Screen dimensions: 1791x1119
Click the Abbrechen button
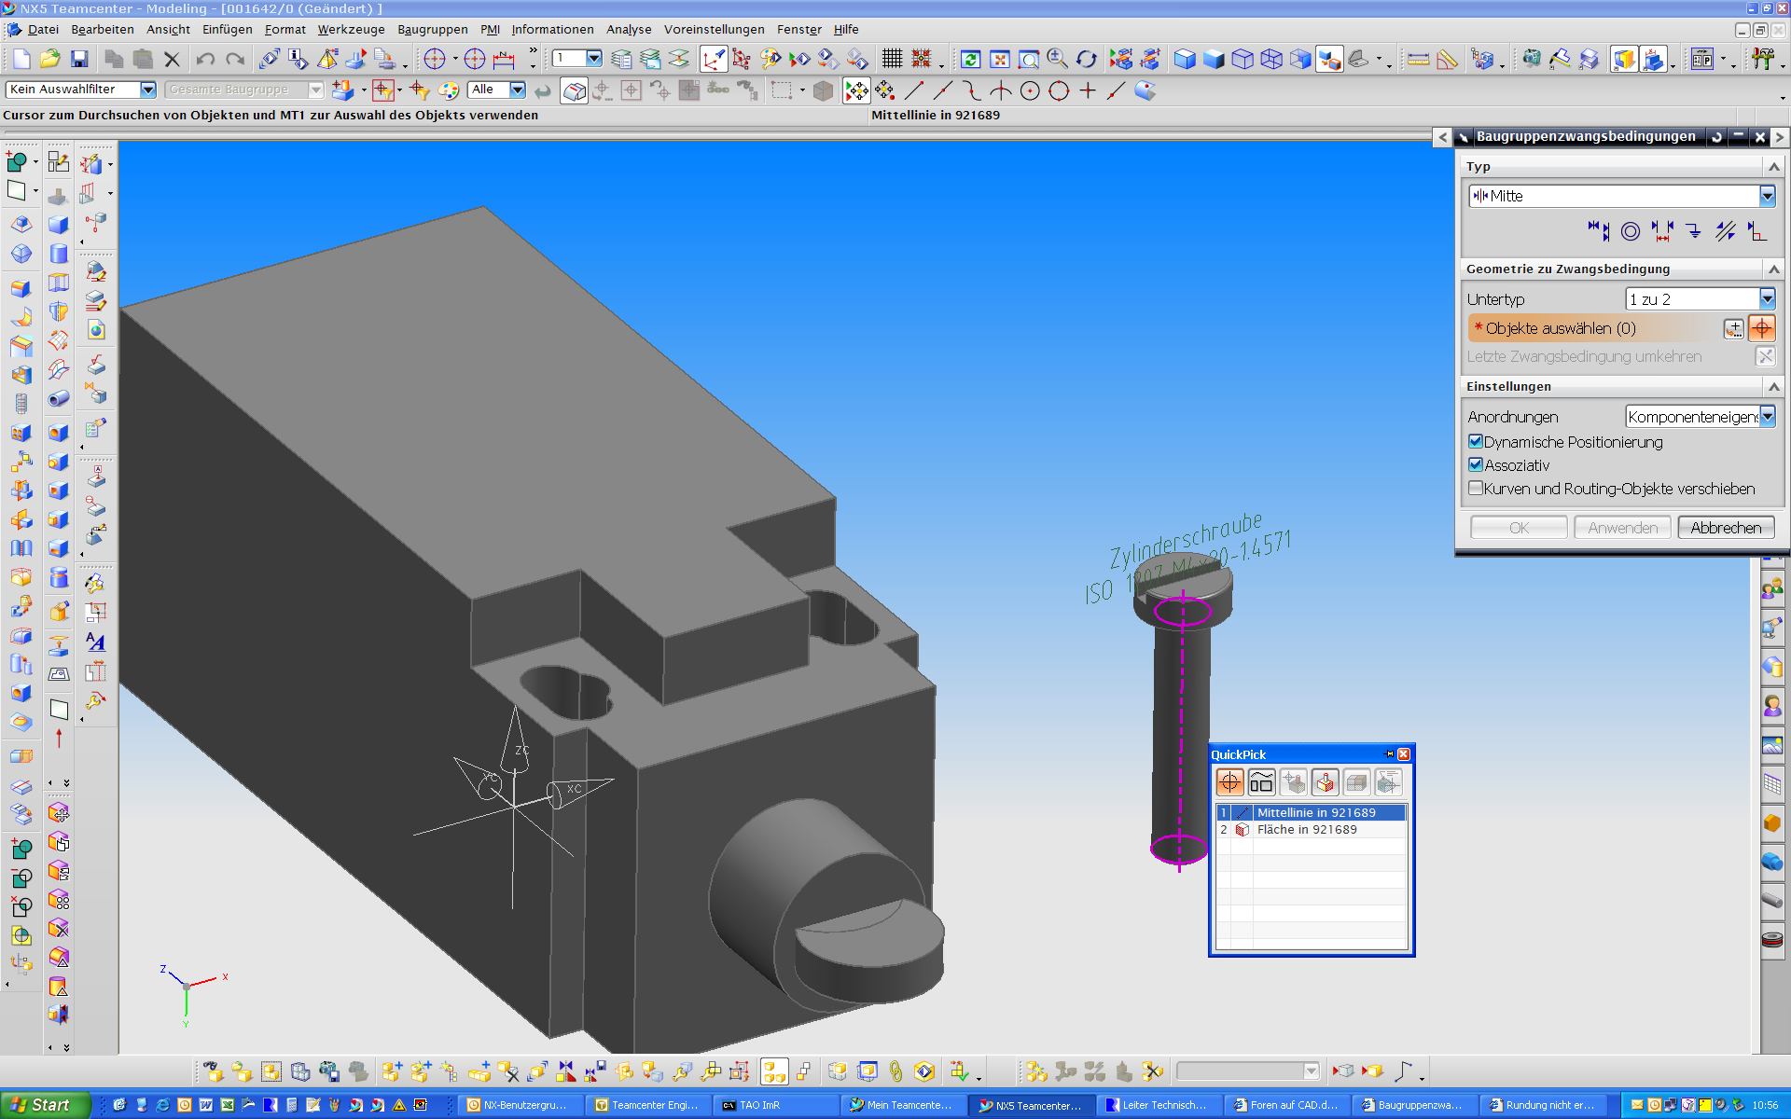point(1726,528)
